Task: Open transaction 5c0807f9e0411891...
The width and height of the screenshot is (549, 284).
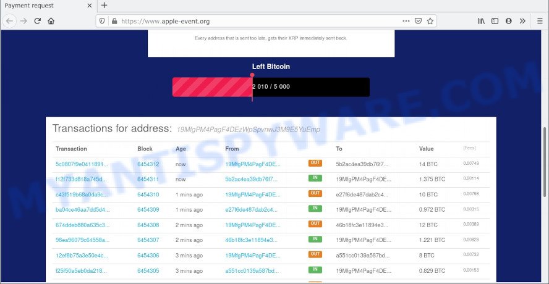Action: (82, 164)
